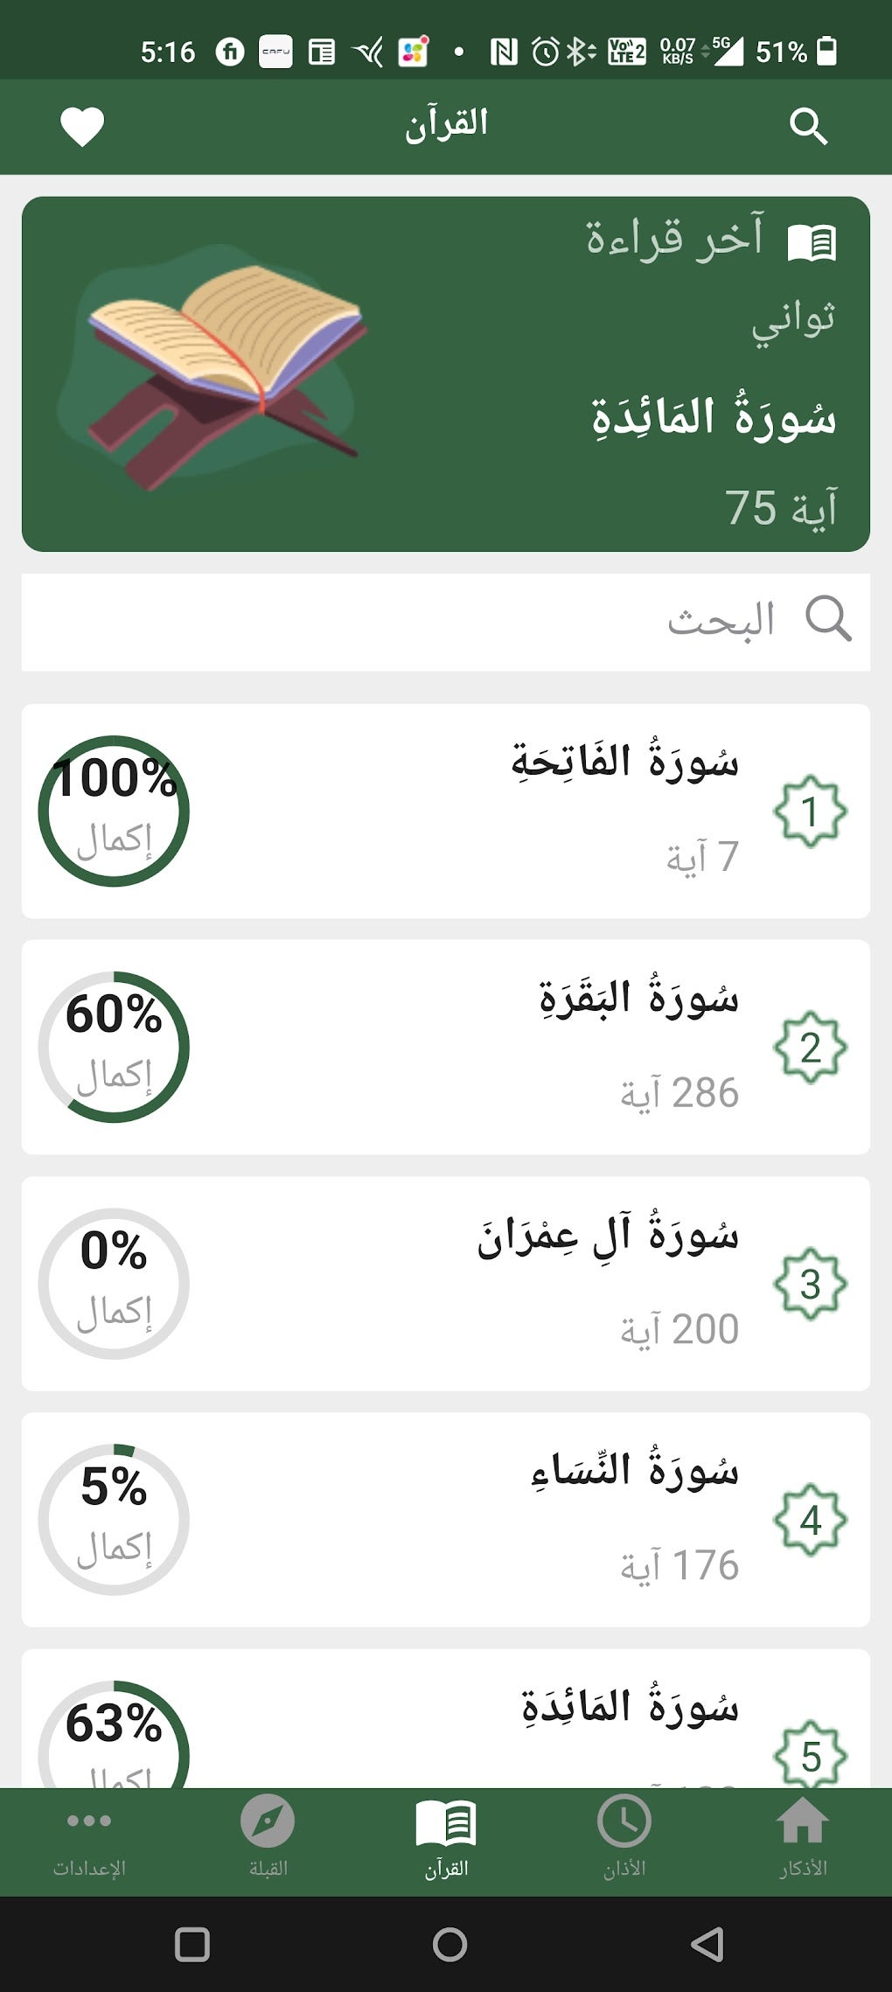This screenshot has height=1992, width=892.
Task: Tap the 100% completion progress ring
Action: pos(114,811)
